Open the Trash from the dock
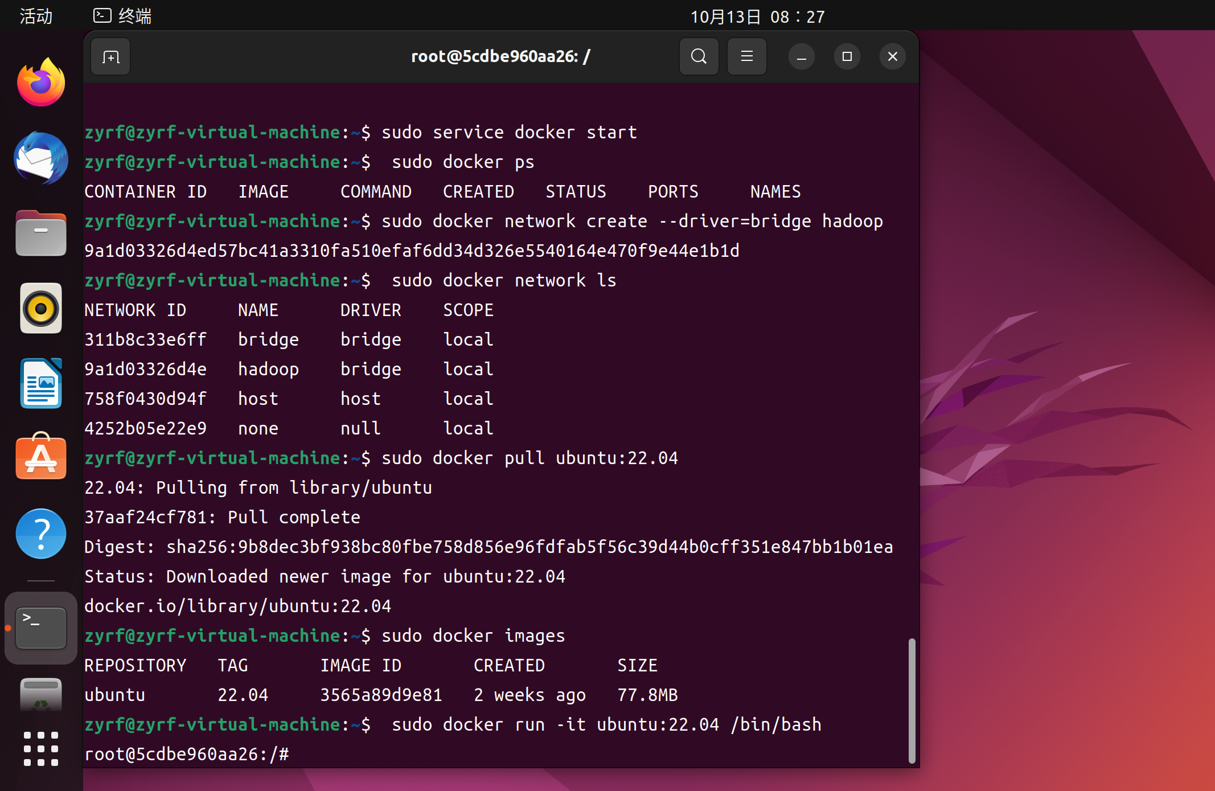Viewport: 1215px width, 791px height. tap(41, 695)
